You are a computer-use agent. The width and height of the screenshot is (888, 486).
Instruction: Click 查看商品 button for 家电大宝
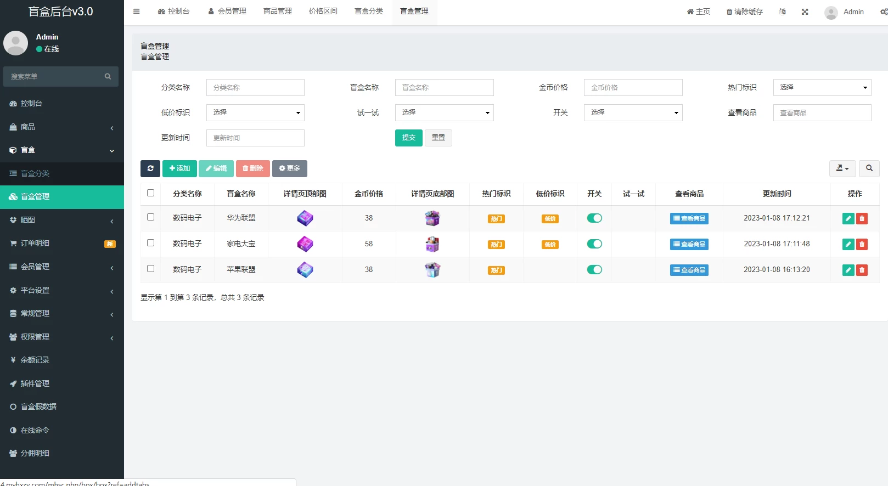[x=689, y=244]
